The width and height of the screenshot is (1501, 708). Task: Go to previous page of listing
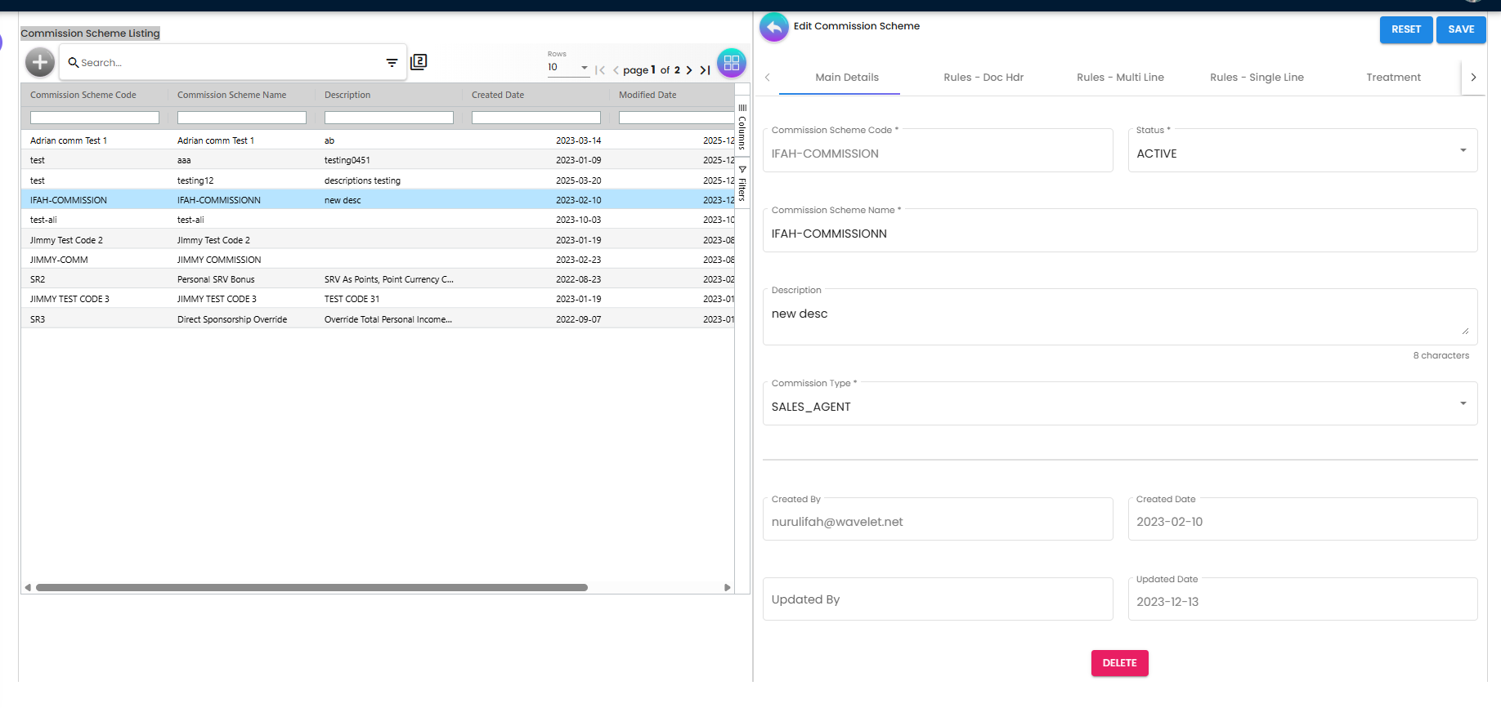pos(616,70)
